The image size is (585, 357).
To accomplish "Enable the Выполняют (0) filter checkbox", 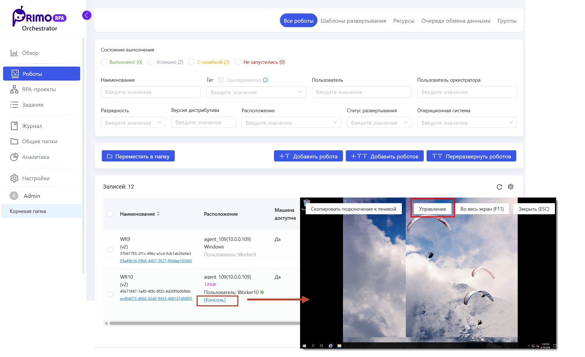I will (x=104, y=62).
